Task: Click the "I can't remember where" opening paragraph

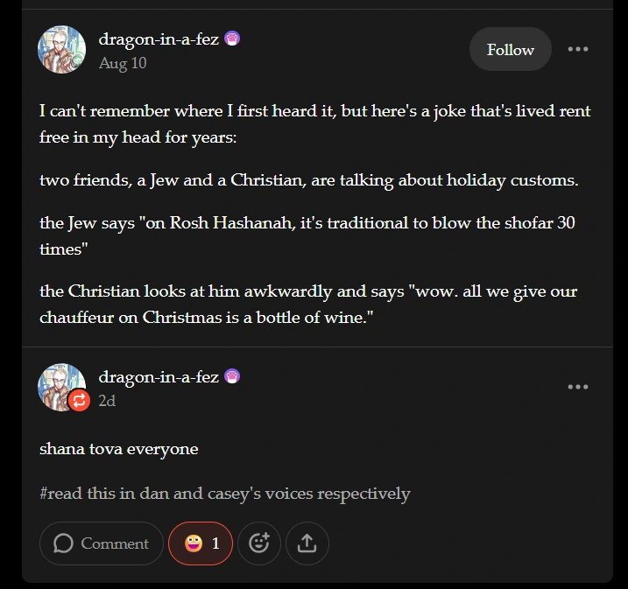Action: point(314,124)
